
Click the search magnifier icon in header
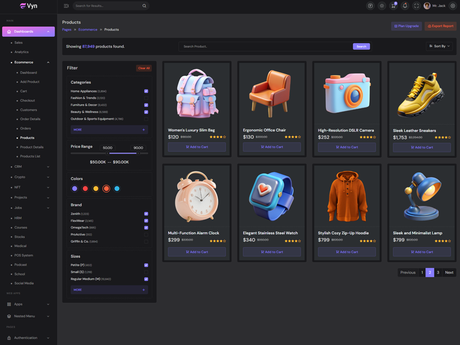coord(144,6)
